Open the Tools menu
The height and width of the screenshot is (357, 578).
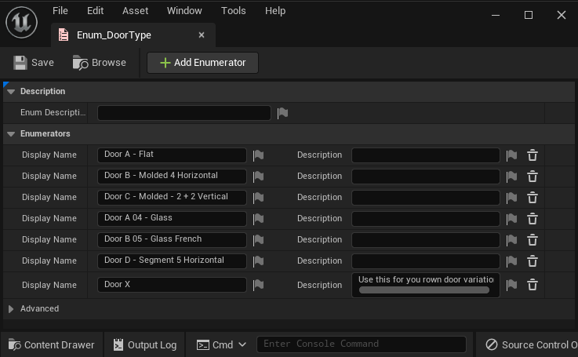point(234,11)
